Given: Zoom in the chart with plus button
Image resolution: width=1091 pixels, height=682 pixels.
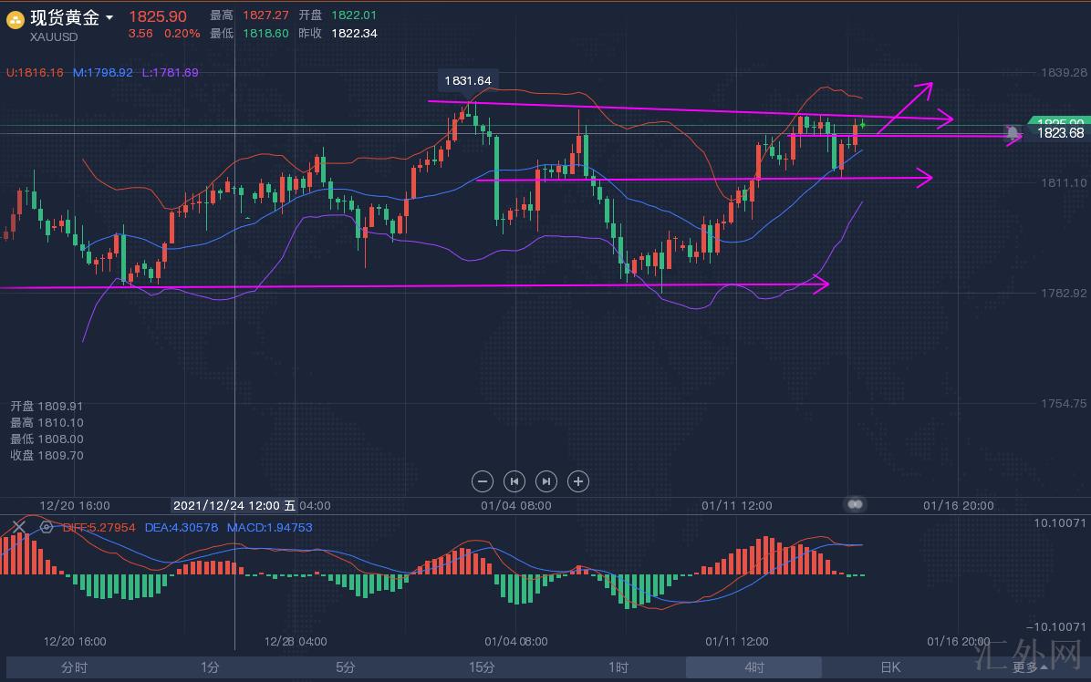Looking at the screenshot, I should click(577, 481).
